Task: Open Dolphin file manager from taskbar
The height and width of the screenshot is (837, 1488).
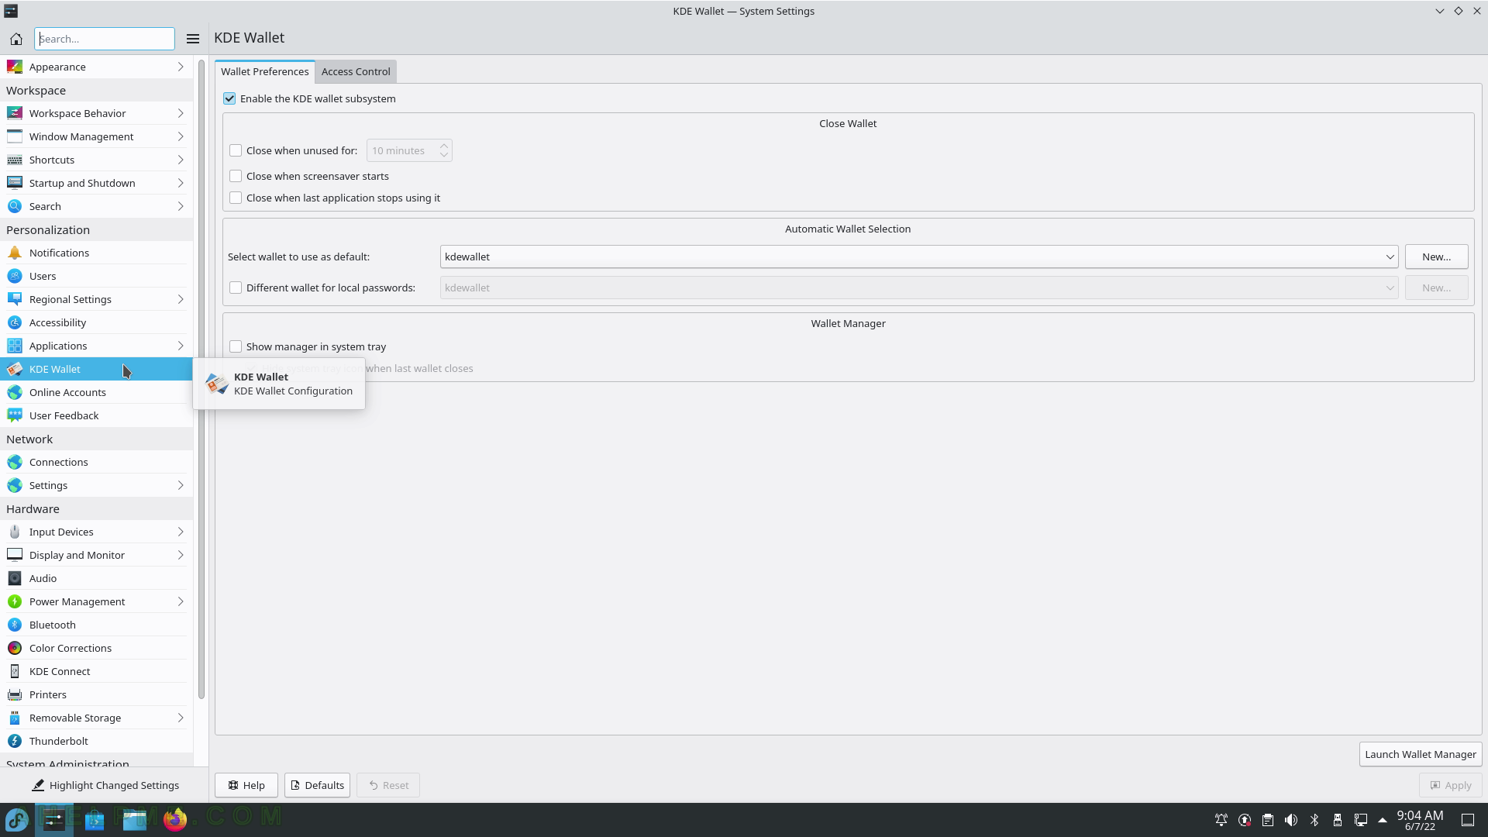Action: [x=135, y=819]
